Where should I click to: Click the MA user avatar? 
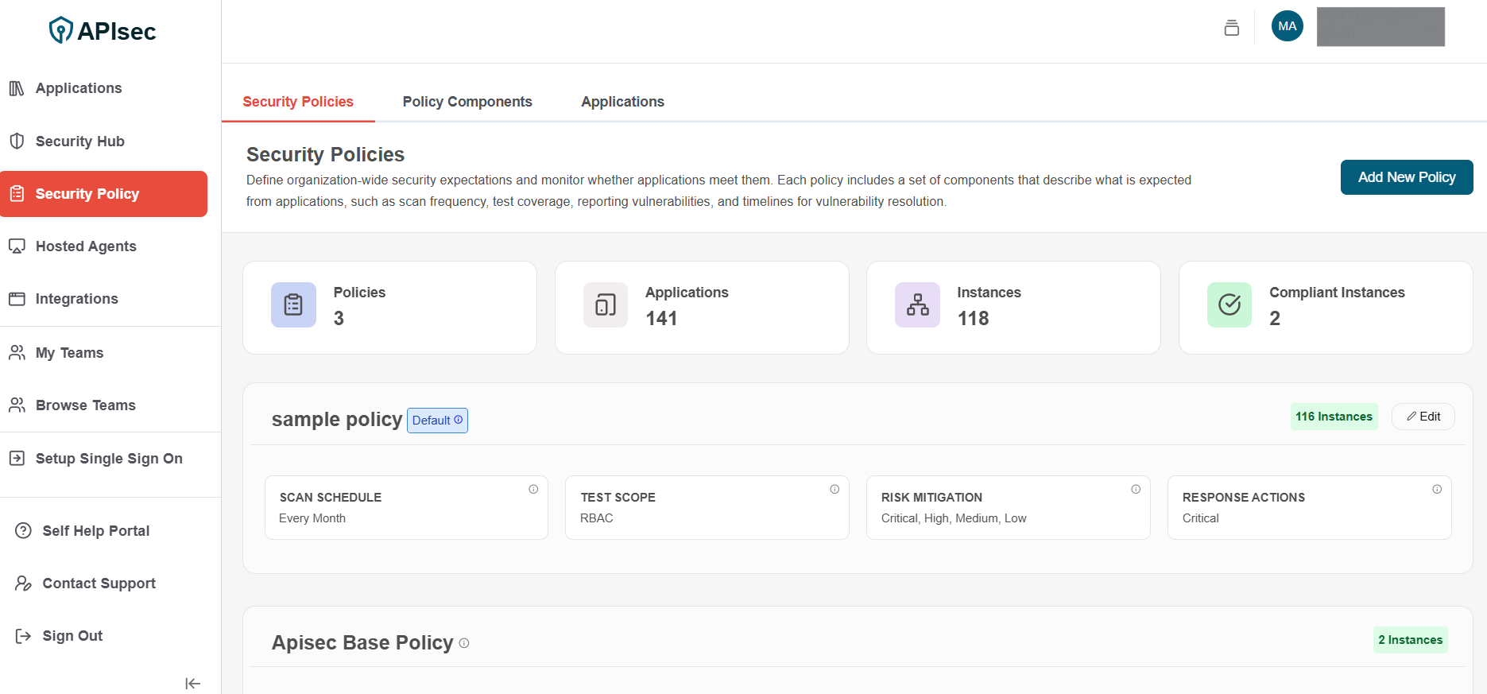point(1287,26)
